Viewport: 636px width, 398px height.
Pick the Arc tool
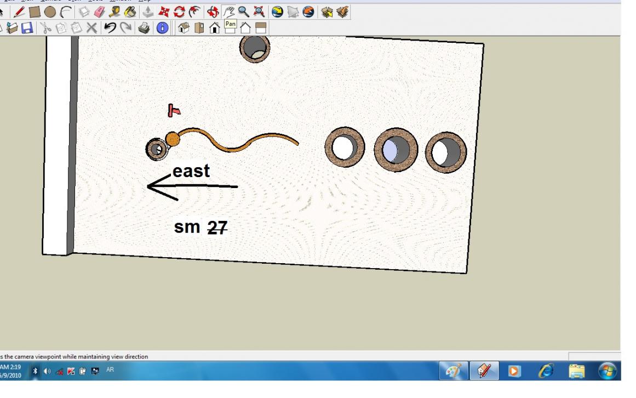[x=65, y=12]
